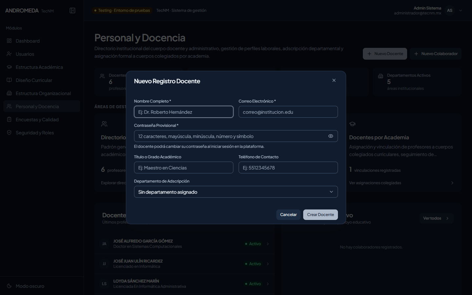The image size is (472, 295).
Task: Toggle Modo oscuro theme switch
Action: (42, 286)
